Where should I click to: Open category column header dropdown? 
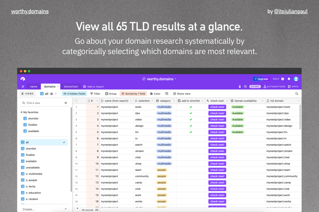coord(174,101)
